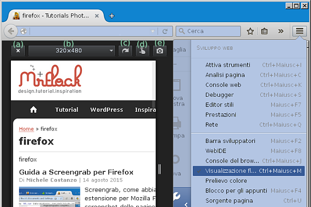Expand the toolbar overflow chevron
This screenshot has width=311, height=207.
(280, 31)
